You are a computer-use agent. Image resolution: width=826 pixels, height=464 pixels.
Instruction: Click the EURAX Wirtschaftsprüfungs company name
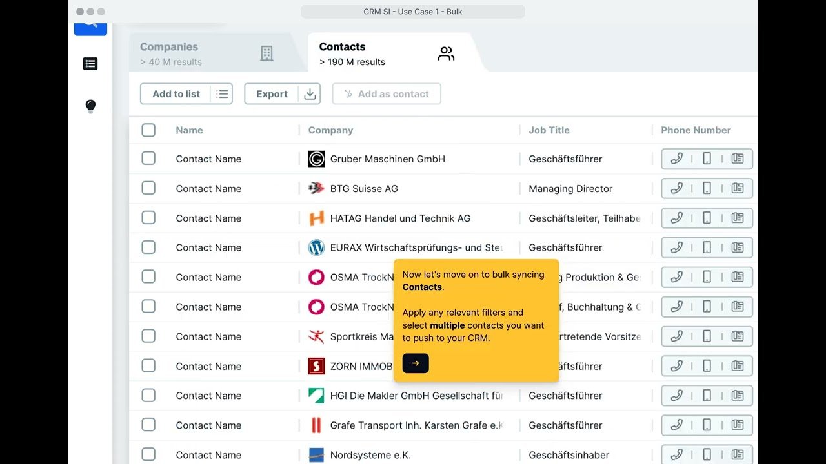coord(416,247)
